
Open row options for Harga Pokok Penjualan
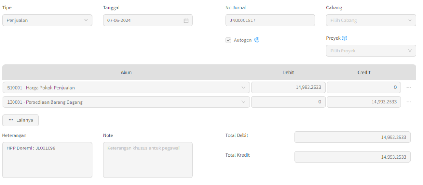pos(409,88)
